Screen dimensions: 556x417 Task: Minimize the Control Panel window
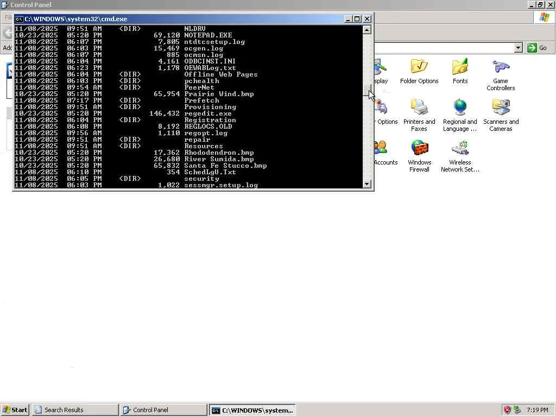(x=531, y=5)
